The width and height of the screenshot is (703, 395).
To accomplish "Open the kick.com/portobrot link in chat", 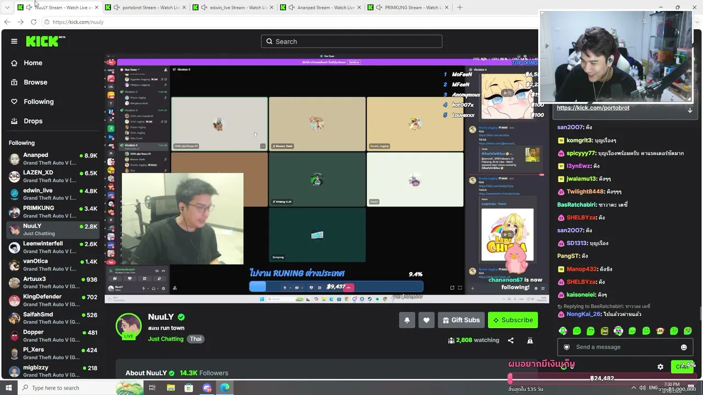I will pos(593,108).
